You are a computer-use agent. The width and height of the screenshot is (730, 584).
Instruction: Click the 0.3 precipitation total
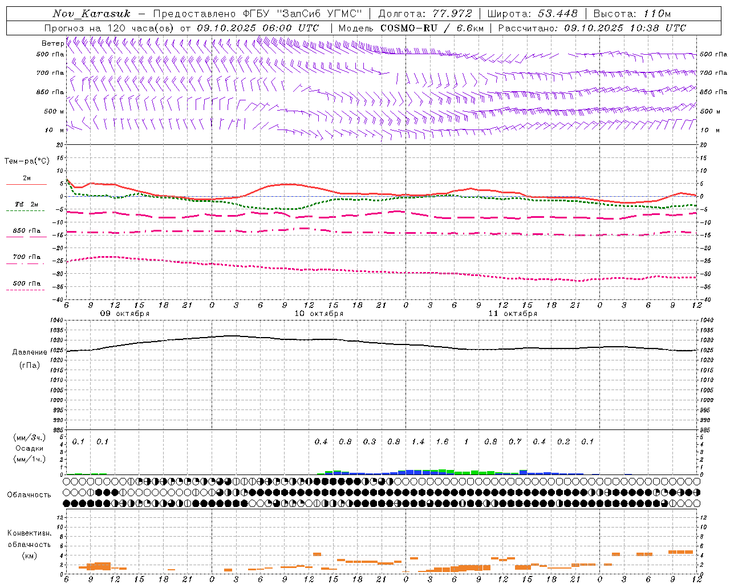[x=370, y=441]
